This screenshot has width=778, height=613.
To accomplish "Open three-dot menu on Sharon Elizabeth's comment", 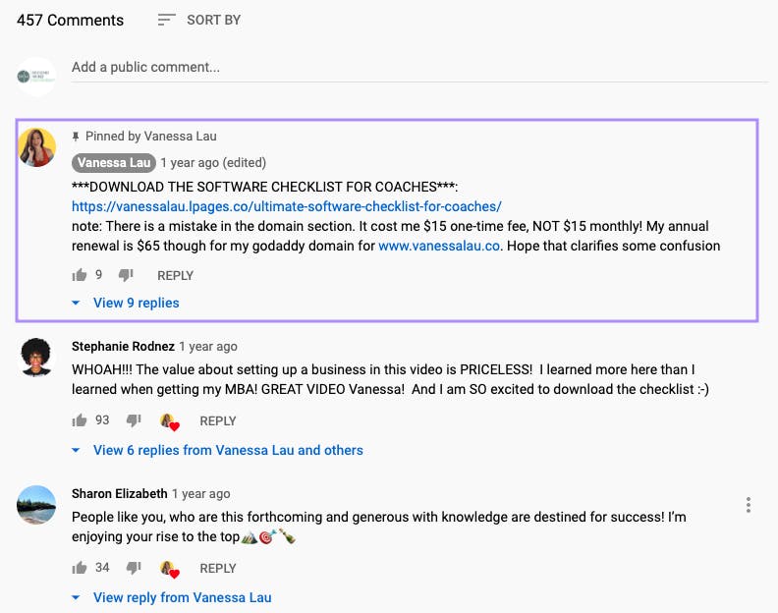I will [749, 505].
